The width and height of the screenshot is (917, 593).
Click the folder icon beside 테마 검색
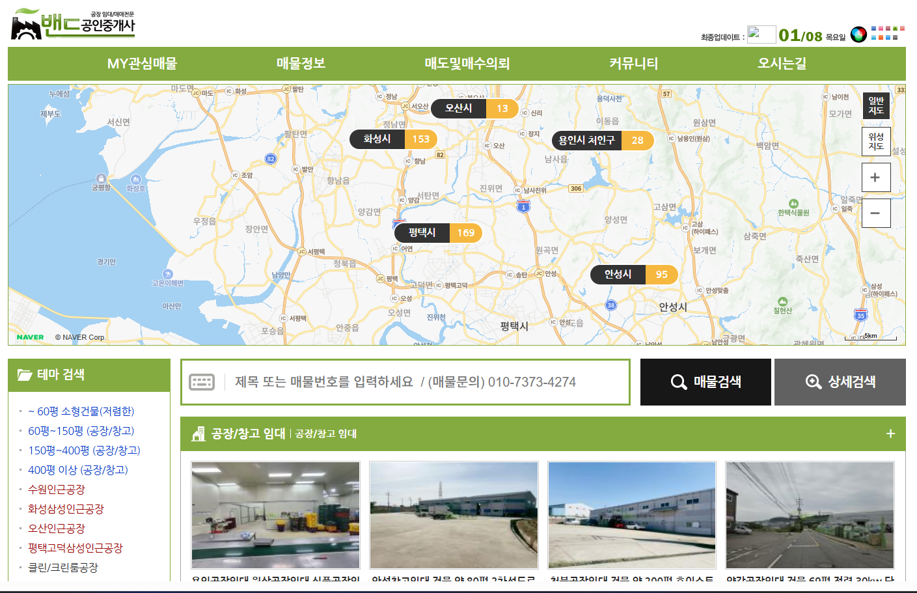point(25,375)
